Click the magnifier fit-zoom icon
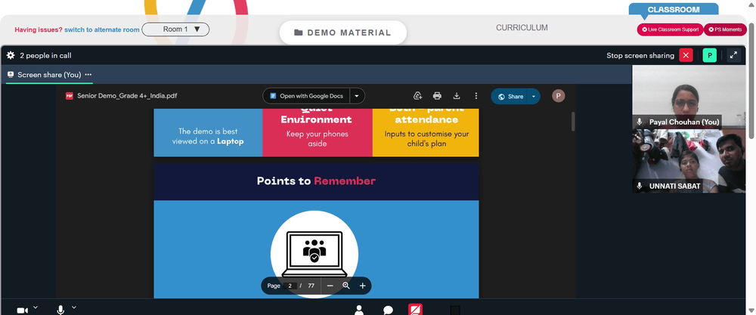Screen dimensions: 756x315 346,286
